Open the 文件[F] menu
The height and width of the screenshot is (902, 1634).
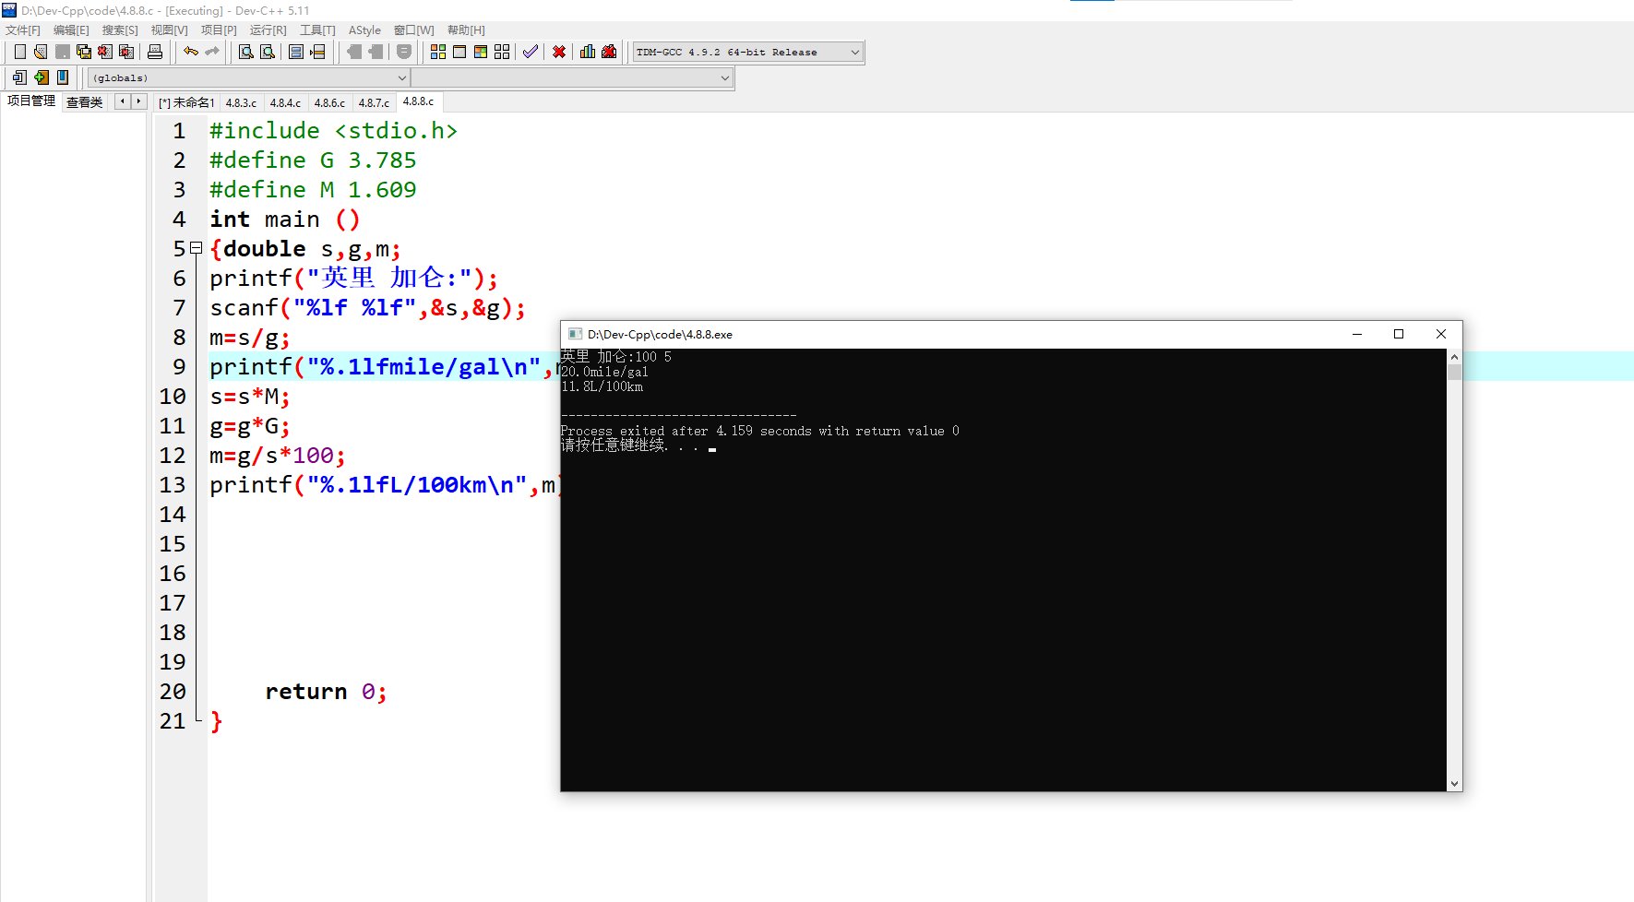[x=23, y=30]
